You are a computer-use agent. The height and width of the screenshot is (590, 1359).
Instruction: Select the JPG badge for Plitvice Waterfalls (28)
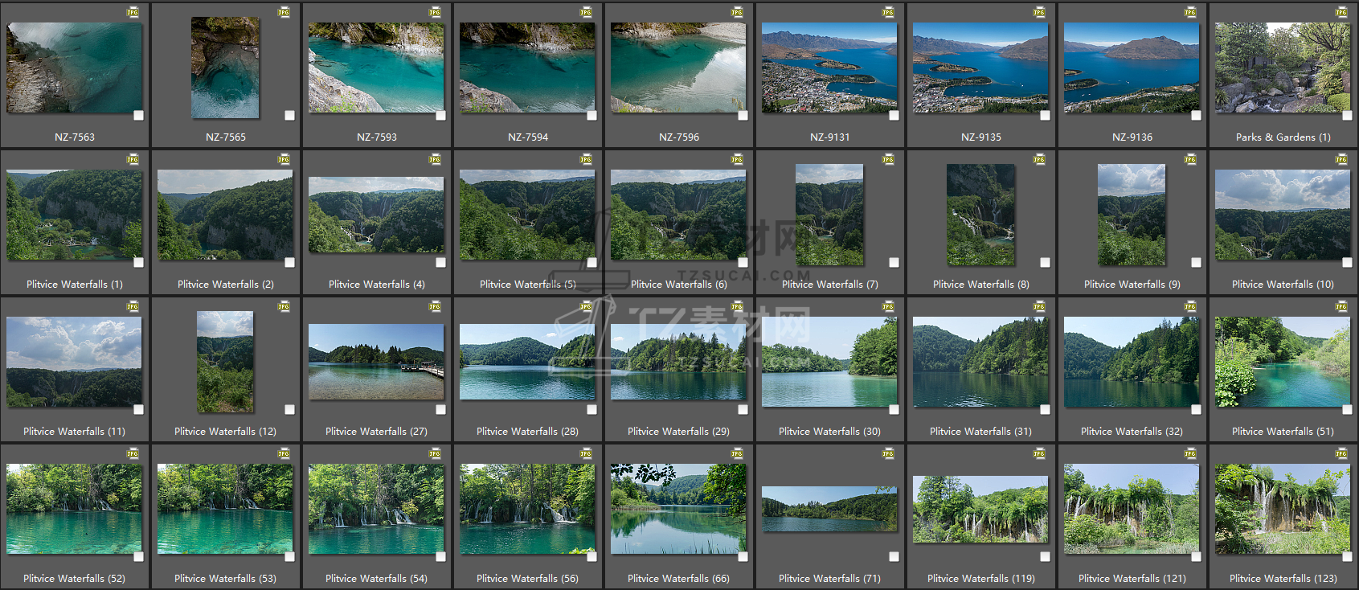click(586, 306)
